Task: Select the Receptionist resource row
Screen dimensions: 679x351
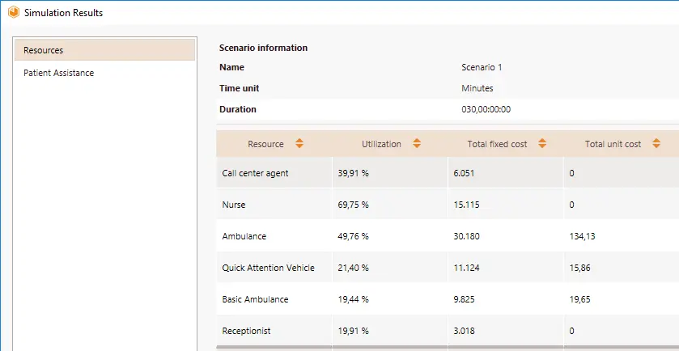Action: pyautogui.click(x=448, y=331)
